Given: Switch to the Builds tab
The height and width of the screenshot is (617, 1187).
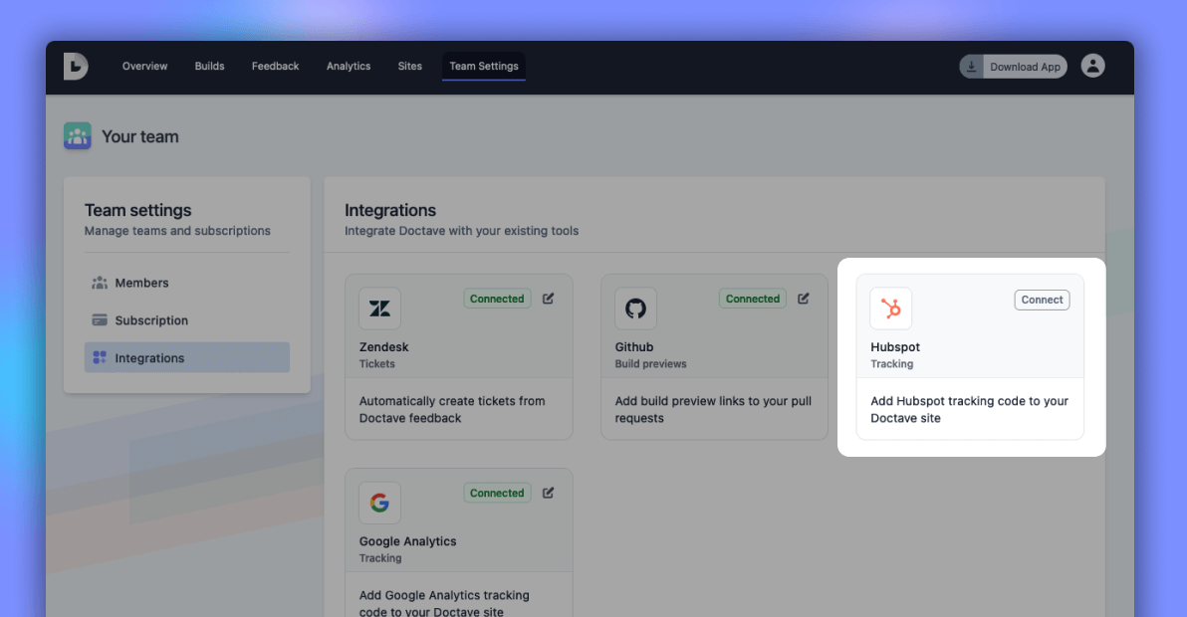Looking at the screenshot, I should click(x=209, y=66).
